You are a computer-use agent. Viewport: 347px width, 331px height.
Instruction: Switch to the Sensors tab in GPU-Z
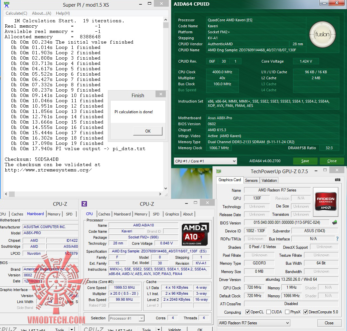[251, 180]
